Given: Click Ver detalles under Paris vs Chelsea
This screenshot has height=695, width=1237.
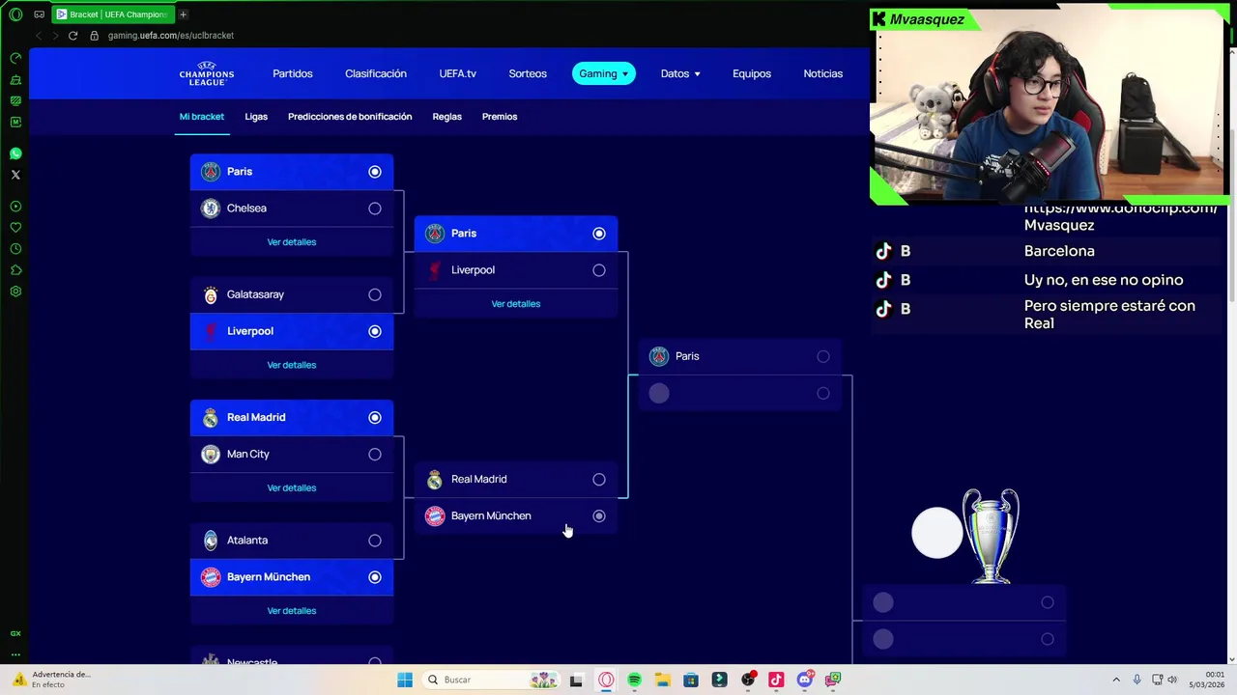Looking at the screenshot, I should click(x=292, y=242).
